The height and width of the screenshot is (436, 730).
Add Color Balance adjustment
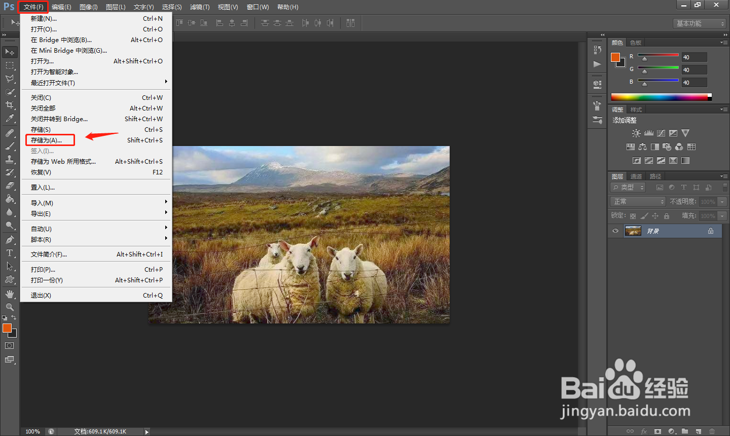pos(643,147)
